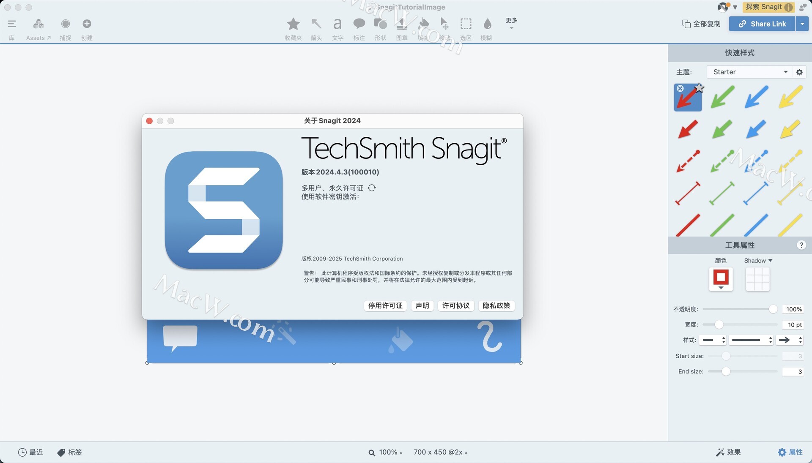
Task: Choose the red dashed arrow style
Action: pos(688,161)
